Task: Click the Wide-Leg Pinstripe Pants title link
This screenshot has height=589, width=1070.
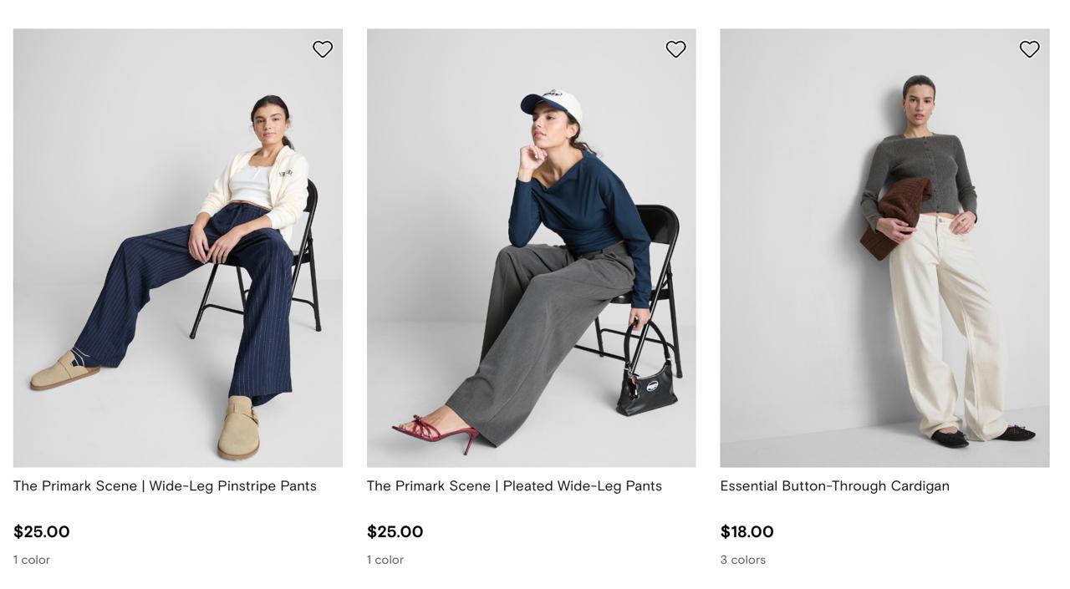Action: click(x=165, y=486)
